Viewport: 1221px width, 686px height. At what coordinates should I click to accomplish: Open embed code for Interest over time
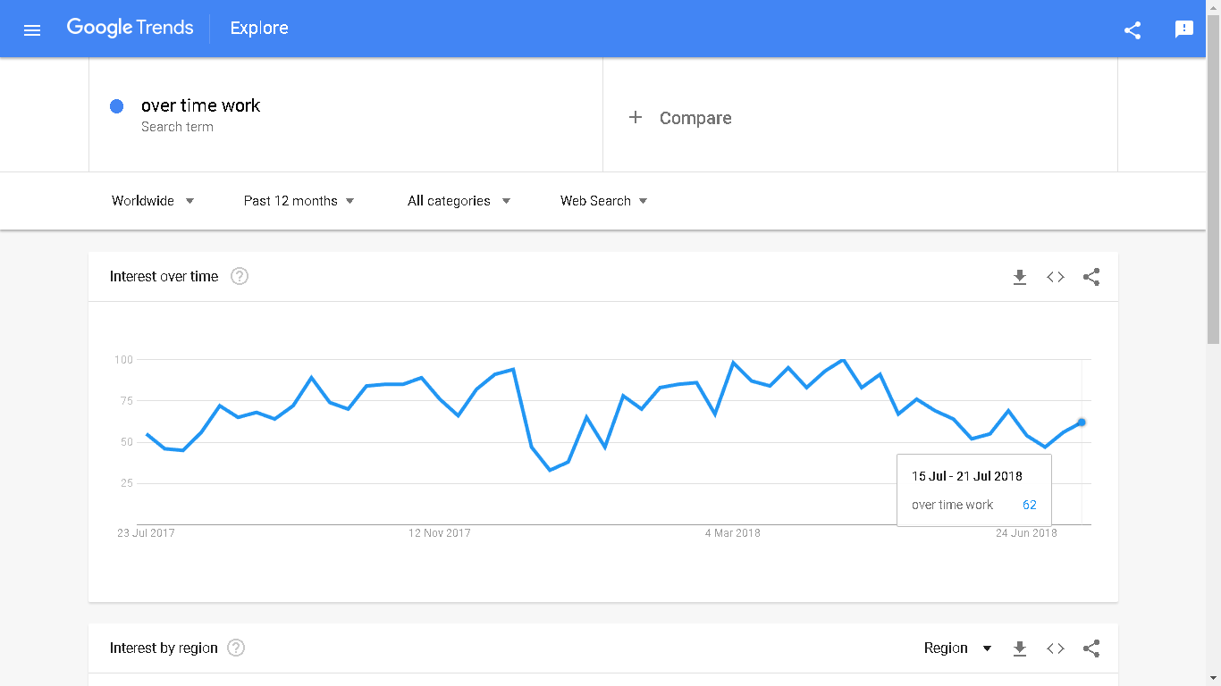[1056, 277]
